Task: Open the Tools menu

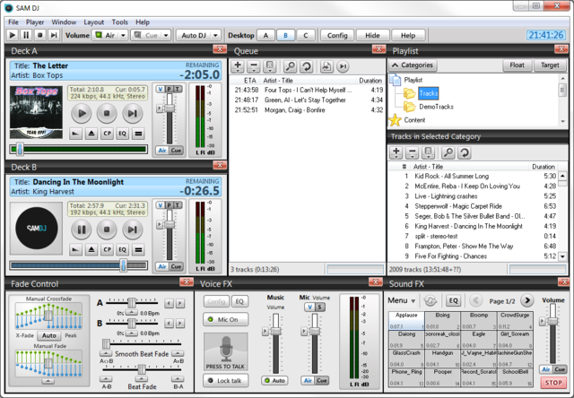Action: pos(119,22)
